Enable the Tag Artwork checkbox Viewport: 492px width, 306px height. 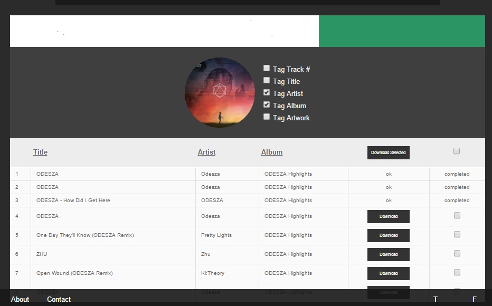(x=267, y=117)
